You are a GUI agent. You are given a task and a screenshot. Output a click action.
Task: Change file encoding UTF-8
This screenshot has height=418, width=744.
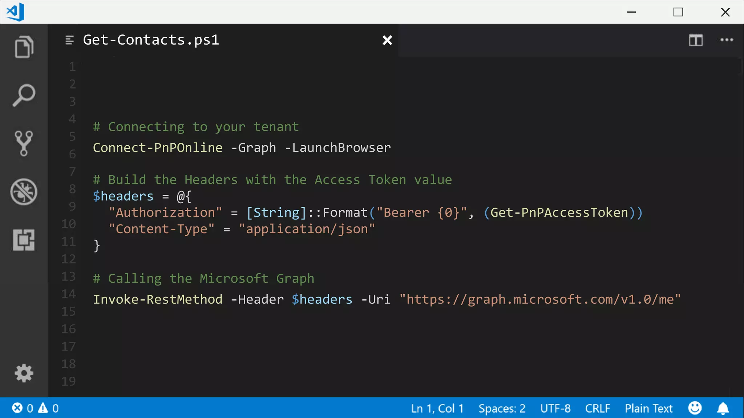tap(555, 409)
